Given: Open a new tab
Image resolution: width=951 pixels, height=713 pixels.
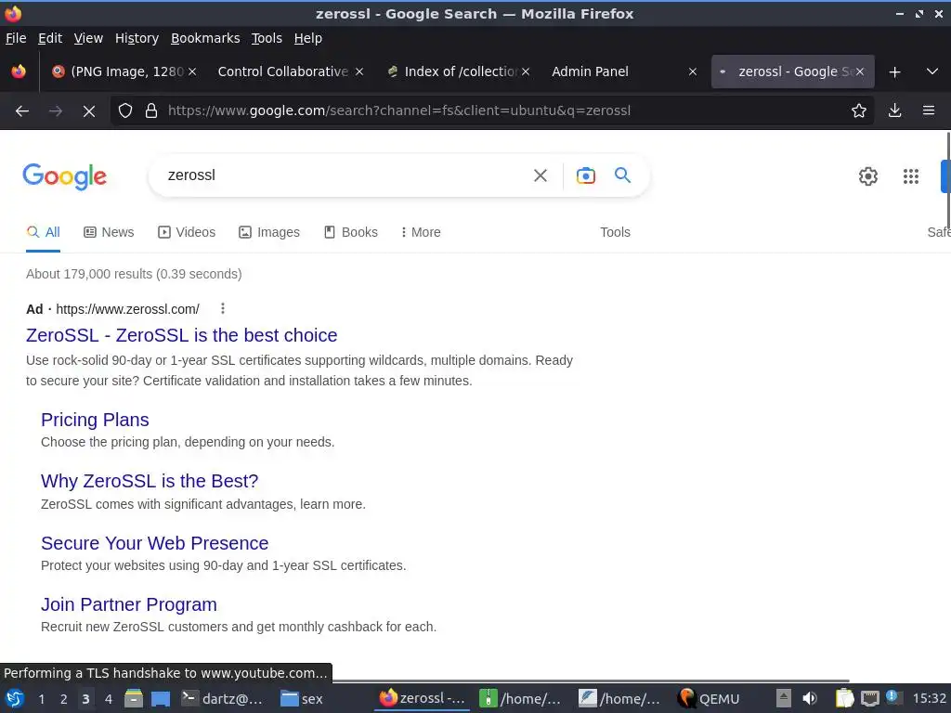Looking at the screenshot, I should (894, 72).
